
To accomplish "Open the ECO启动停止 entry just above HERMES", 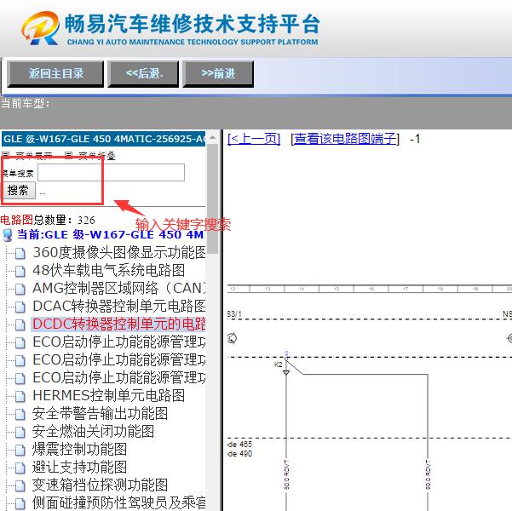I will [119, 378].
